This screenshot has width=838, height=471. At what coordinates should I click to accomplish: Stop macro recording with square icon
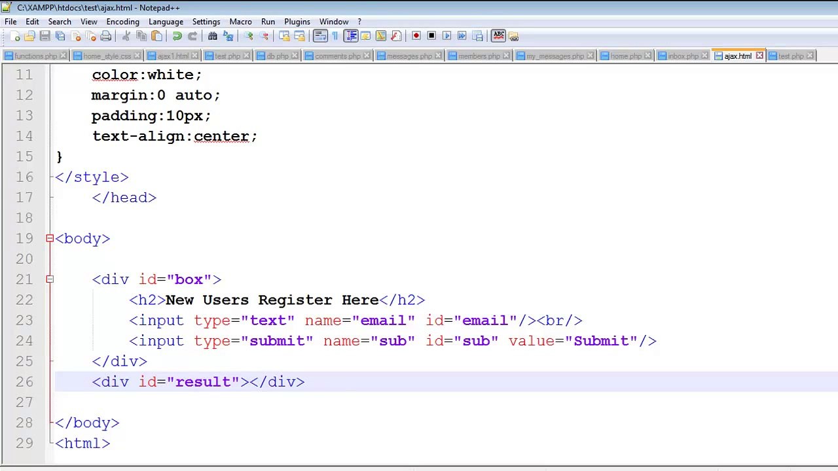pos(431,36)
